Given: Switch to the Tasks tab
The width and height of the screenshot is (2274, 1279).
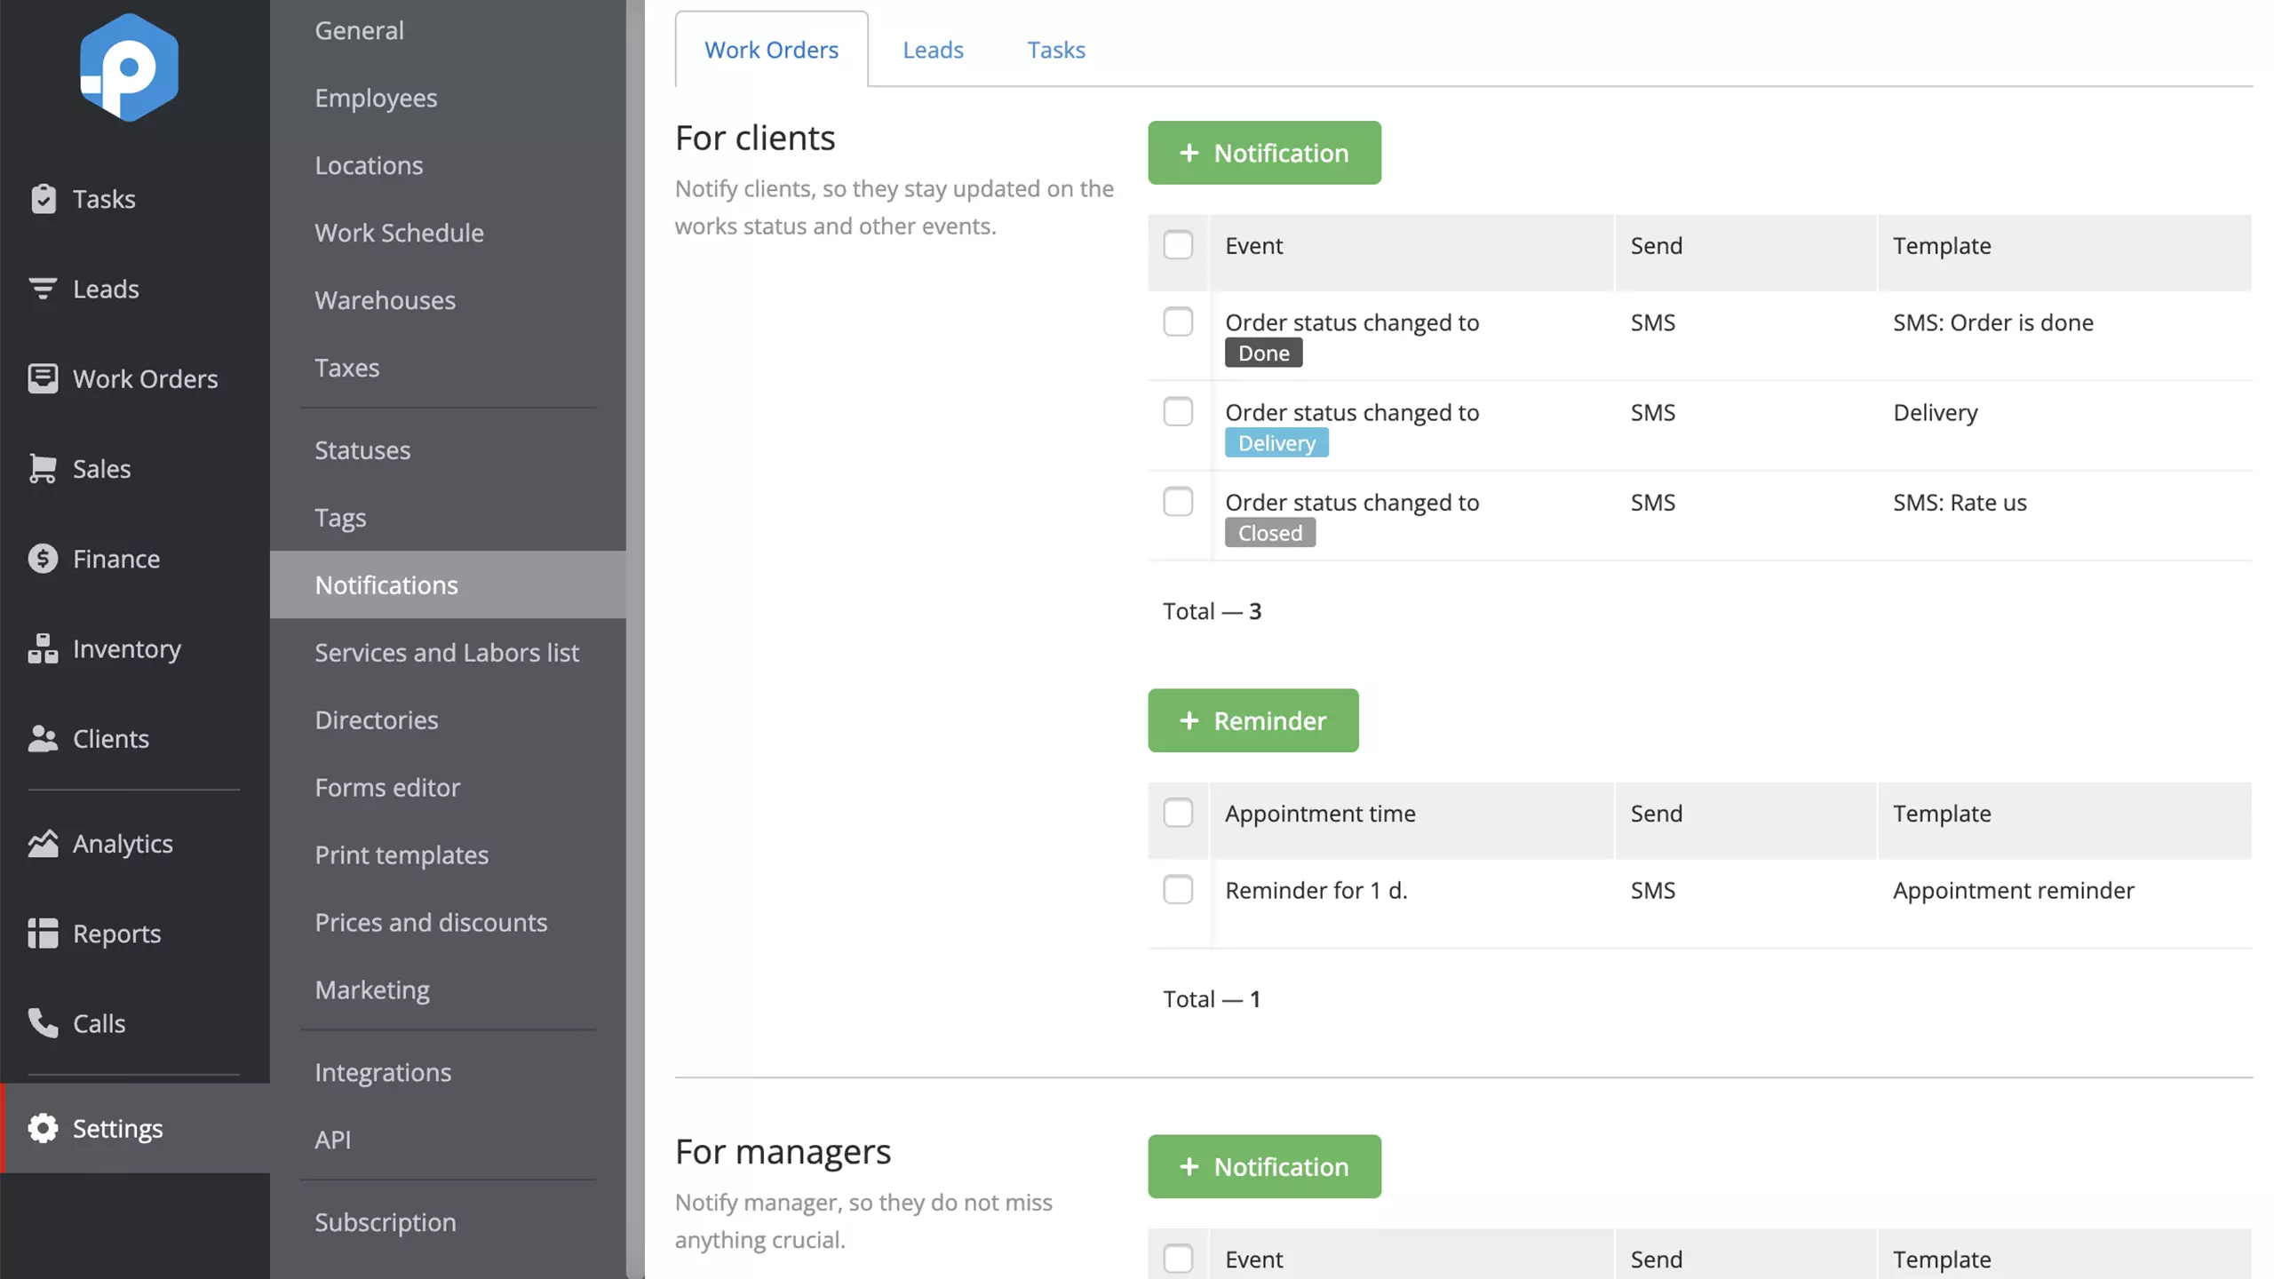Looking at the screenshot, I should pyautogui.click(x=1056, y=47).
